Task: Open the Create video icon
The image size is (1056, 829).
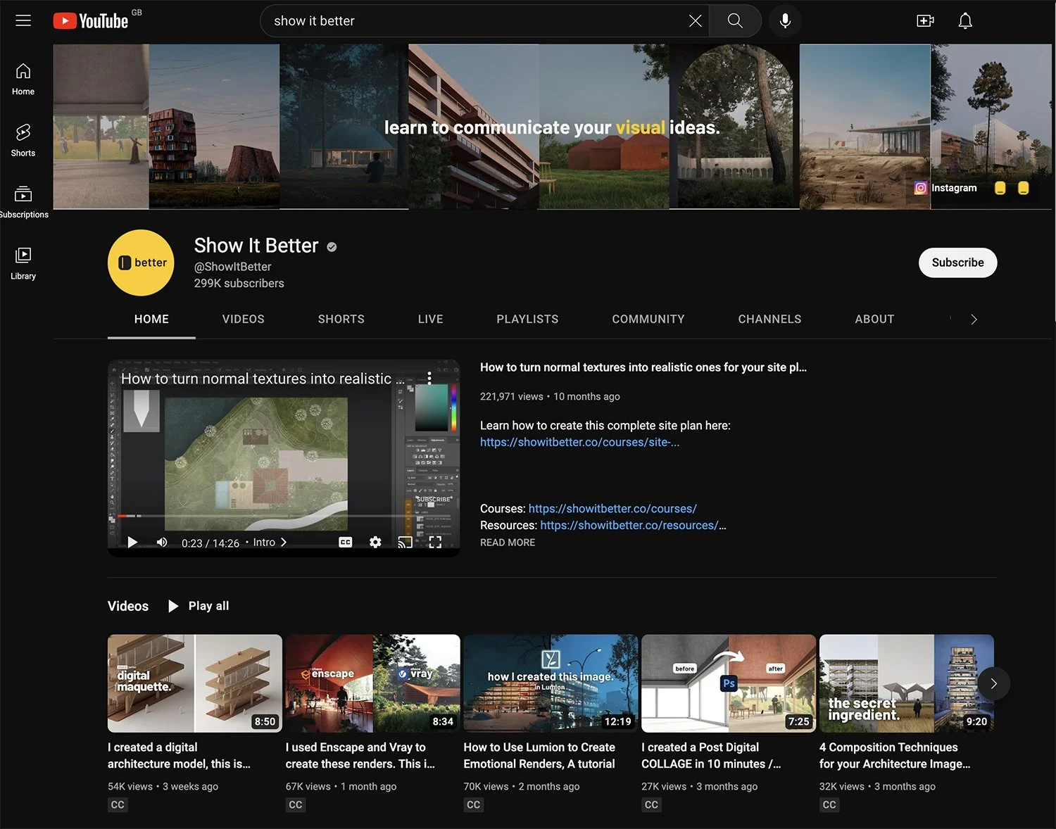Action: pos(925,21)
